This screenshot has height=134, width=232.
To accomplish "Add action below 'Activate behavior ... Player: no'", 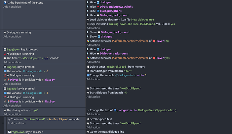I will pos(93,45).
